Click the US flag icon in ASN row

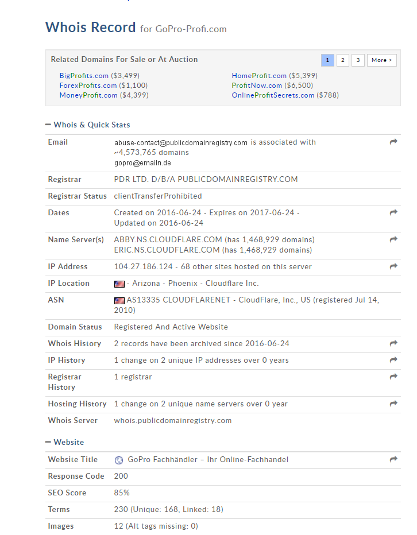(119, 301)
